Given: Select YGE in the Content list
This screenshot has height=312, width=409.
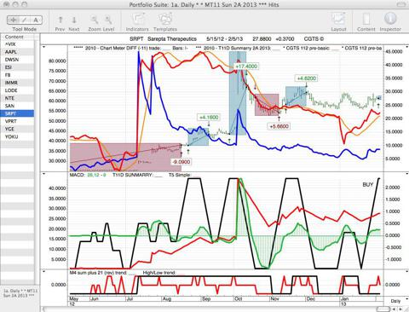Looking at the screenshot, I should point(17,129).
